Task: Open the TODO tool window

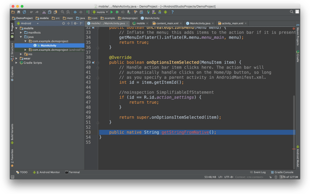Action: (x=22, y=172)
